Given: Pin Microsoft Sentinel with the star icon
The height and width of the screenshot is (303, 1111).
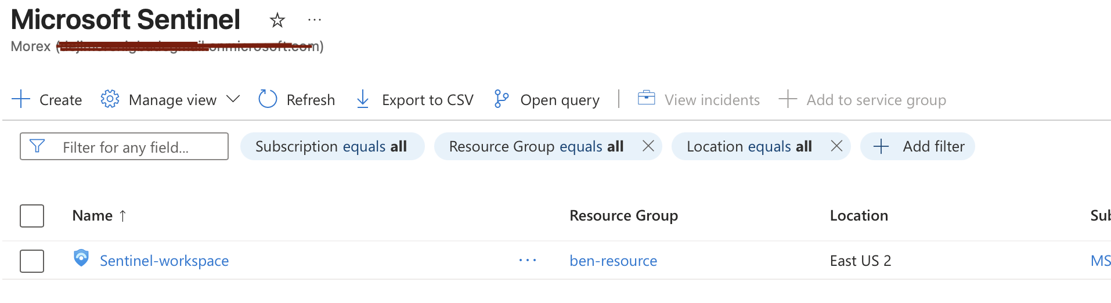Looking at the screenshot, I should pos(277,21).
